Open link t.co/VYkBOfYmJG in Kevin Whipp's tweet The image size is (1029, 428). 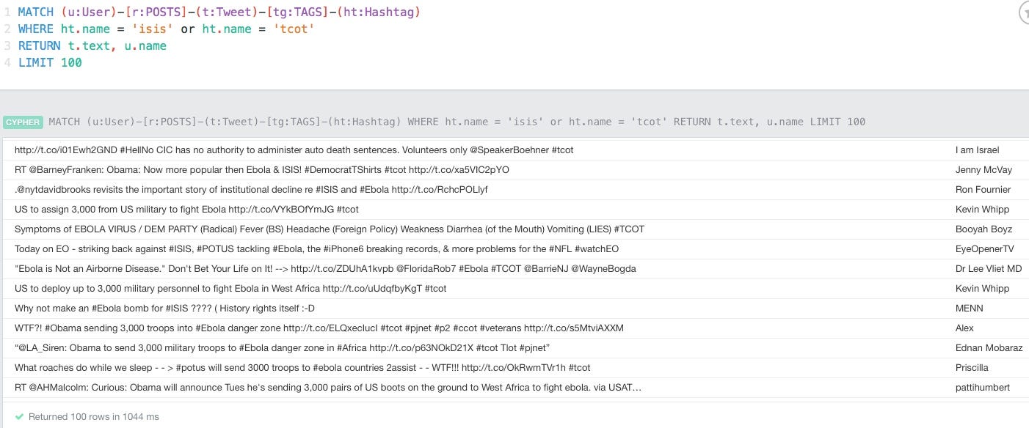click(x=275, y=210)
